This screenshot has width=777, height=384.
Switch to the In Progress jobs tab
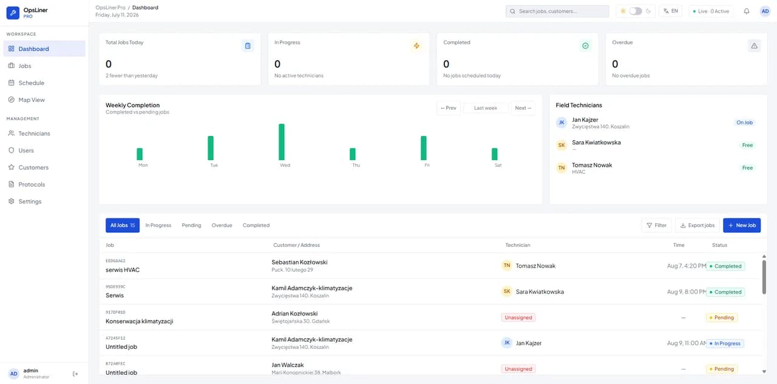(x=158, y=225)
